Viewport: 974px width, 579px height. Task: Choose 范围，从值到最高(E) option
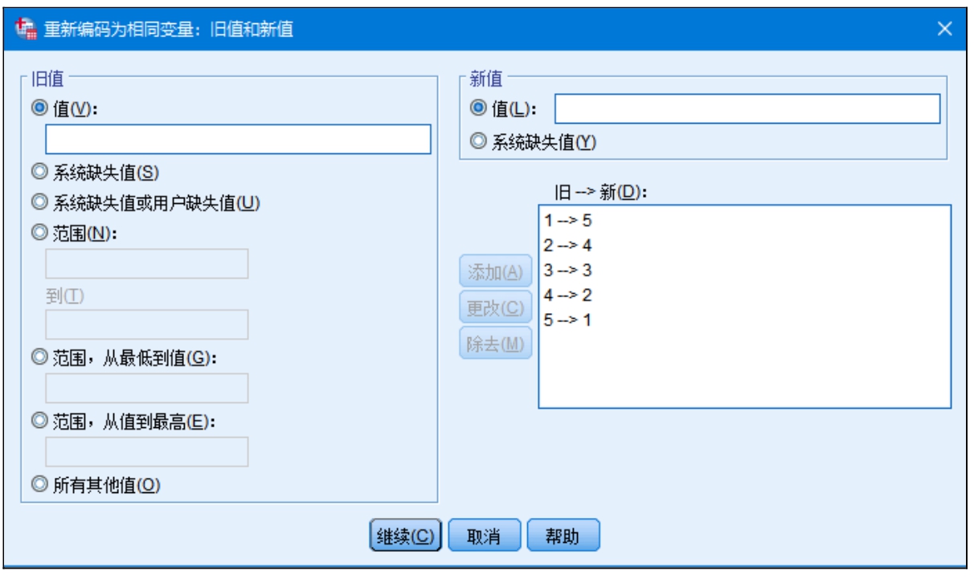pyautogui.click(x=38, y=421)
